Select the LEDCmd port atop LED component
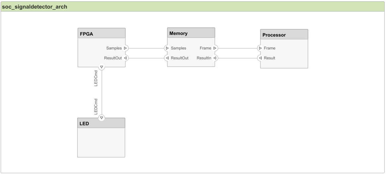This screenshot has height=174, width=386. [102, 118]
